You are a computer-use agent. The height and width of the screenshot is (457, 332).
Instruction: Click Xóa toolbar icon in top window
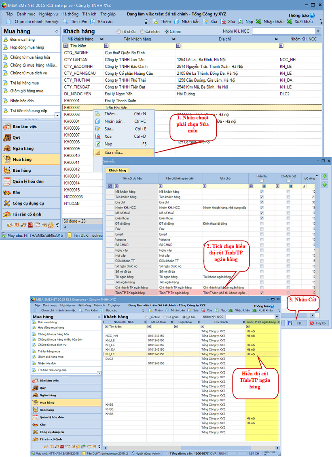point(223,21)
